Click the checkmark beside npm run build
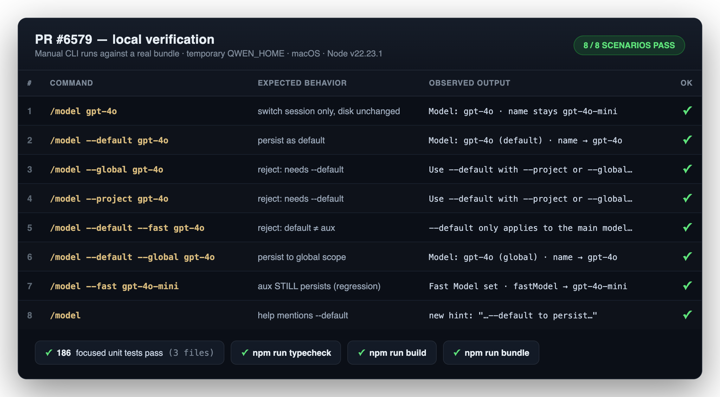Image resolution: width=720 pixels, height=397 pixels. (x=362, y=353)
